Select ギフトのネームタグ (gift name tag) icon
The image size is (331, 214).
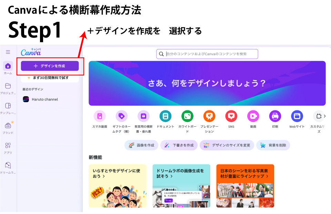(122, 116)
